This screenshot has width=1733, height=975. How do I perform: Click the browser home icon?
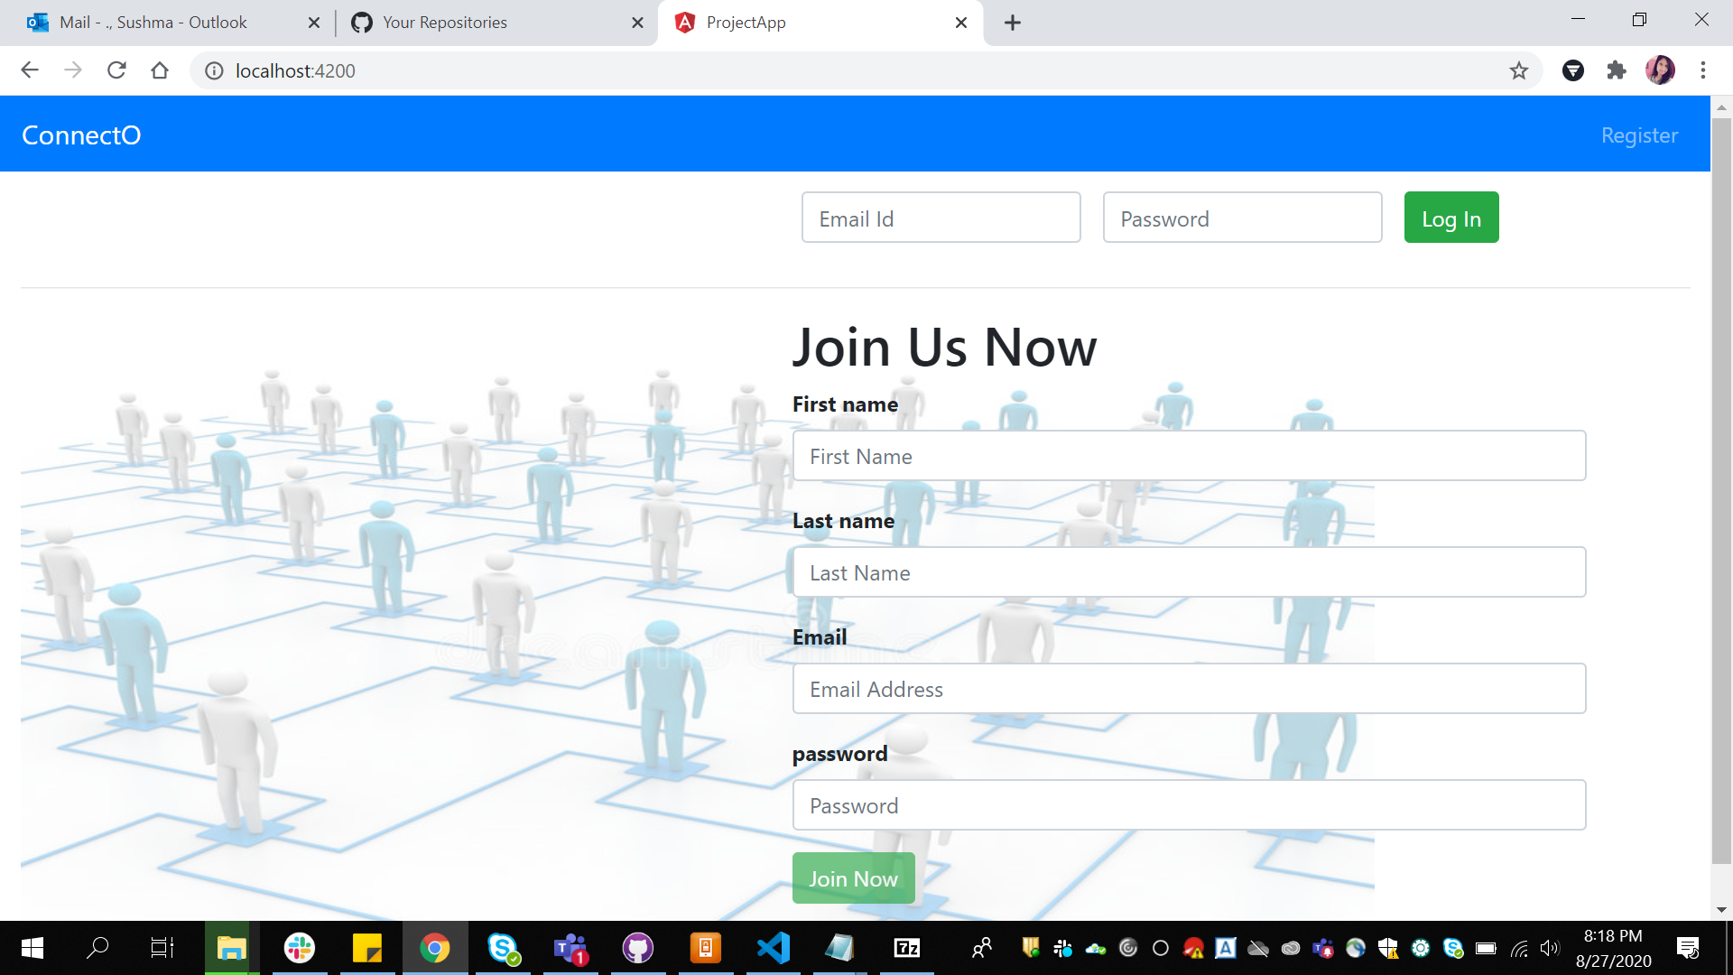pyautogui.click(x=160, y=70)
